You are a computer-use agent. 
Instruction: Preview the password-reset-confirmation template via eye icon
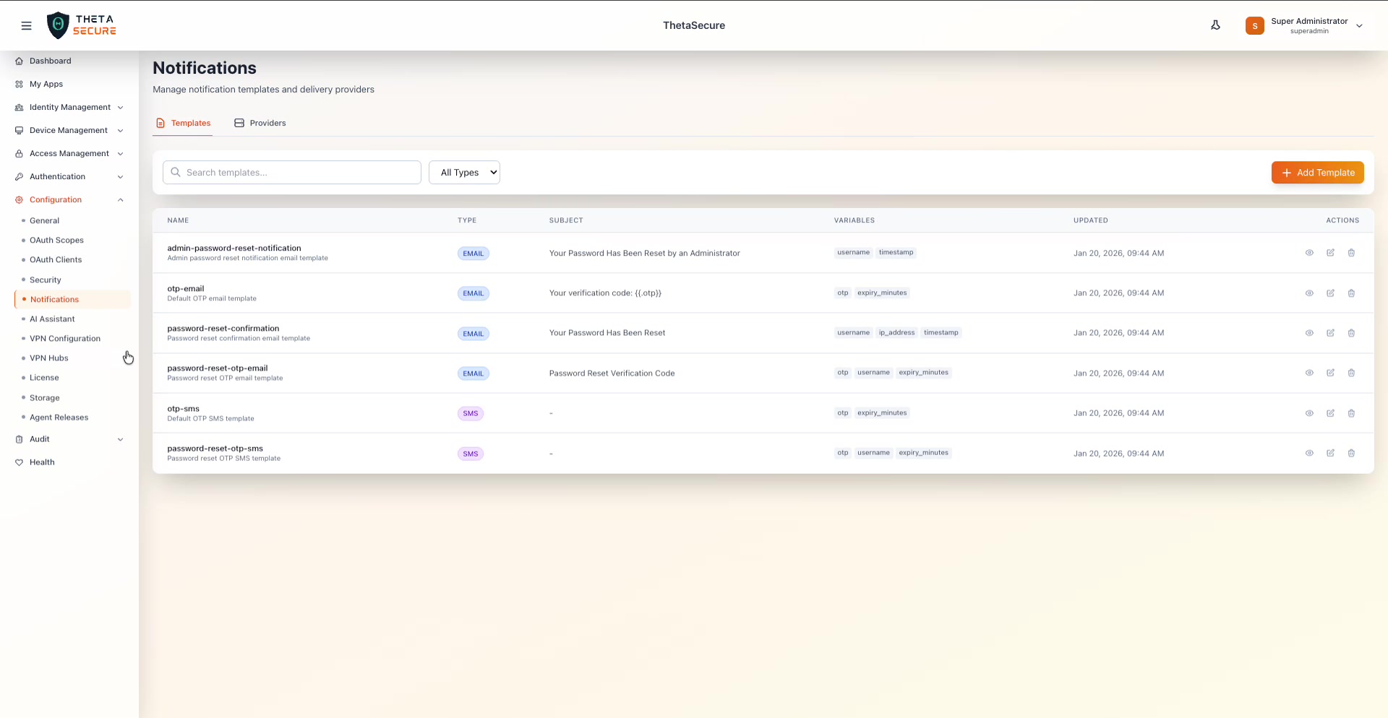1310,333
